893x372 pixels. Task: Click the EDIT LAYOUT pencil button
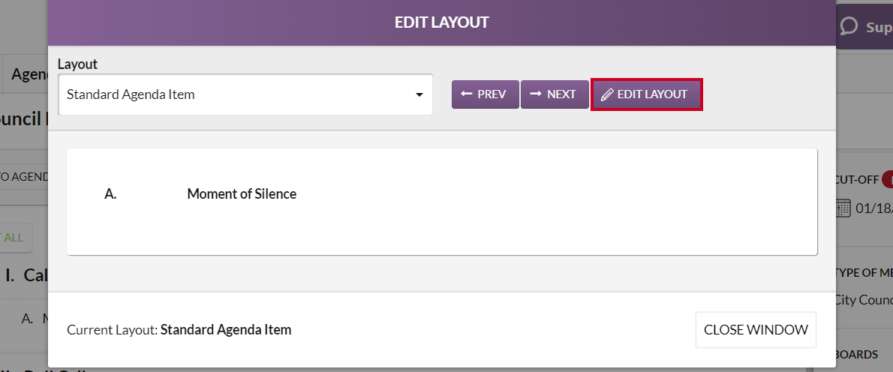point(646,94)
